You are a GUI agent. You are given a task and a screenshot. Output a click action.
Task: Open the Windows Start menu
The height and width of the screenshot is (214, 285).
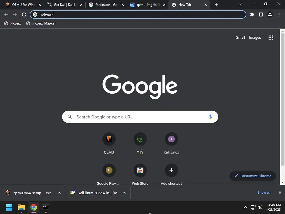point(9,207)
